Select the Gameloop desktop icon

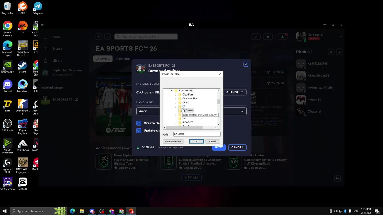tap(23, 86)
